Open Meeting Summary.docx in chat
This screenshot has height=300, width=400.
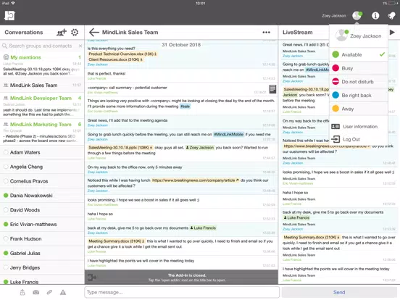tap(117, 241)
